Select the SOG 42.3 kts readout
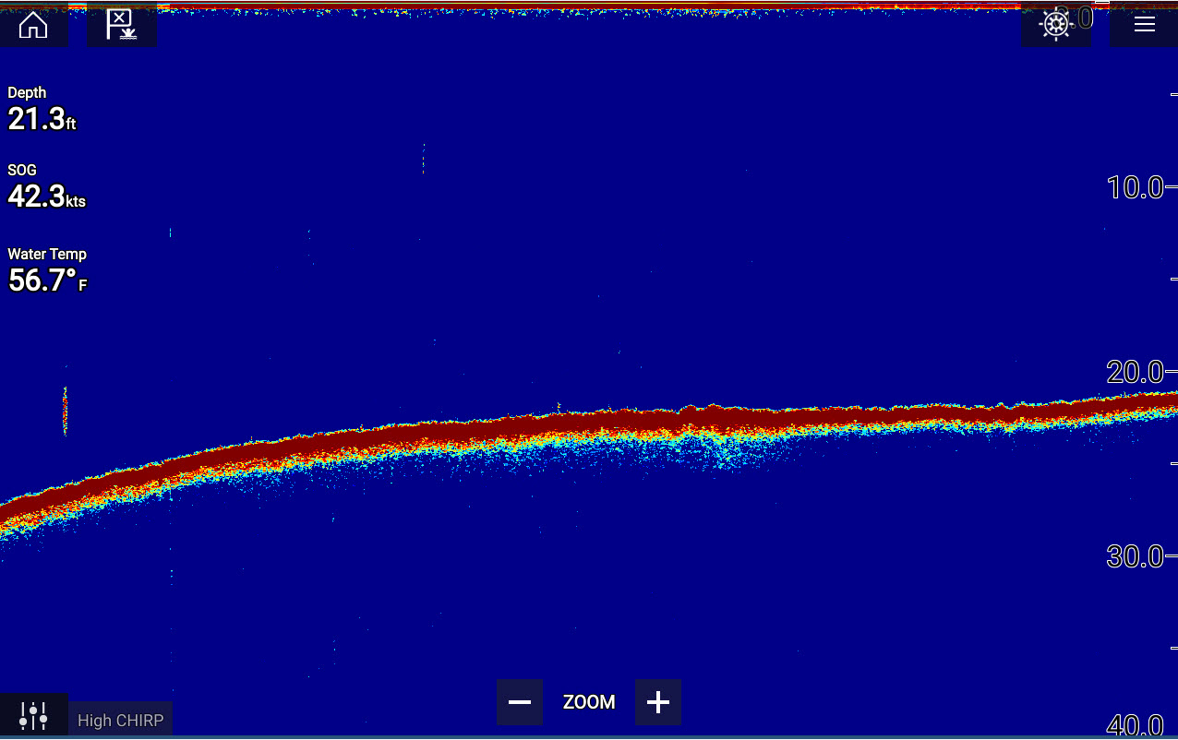This screenshot has height=740, width=1178. click(x=46, y=187)
